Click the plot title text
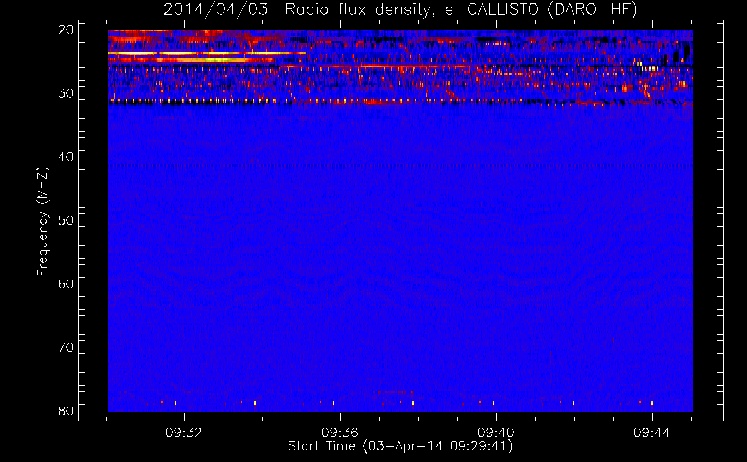Screen dimensions: 747x462 [x=400, y=10]
